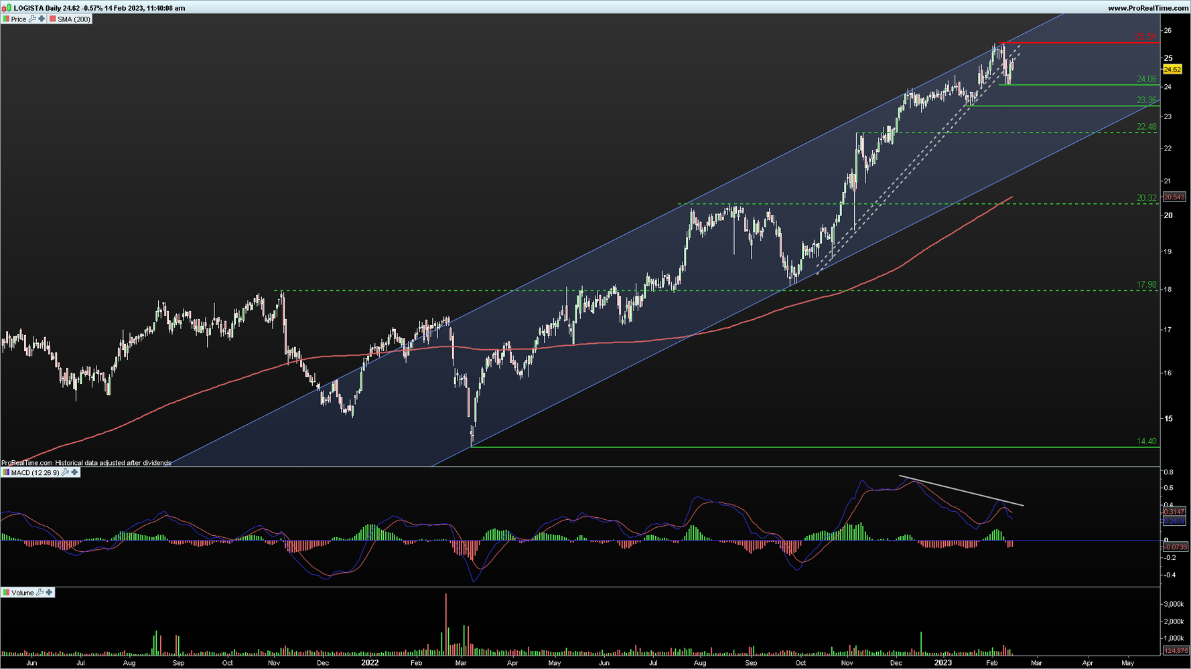The image size is (1191, 669).
Task: Click the 0.2409 MACD line value tag
Action: (1174, 520)
